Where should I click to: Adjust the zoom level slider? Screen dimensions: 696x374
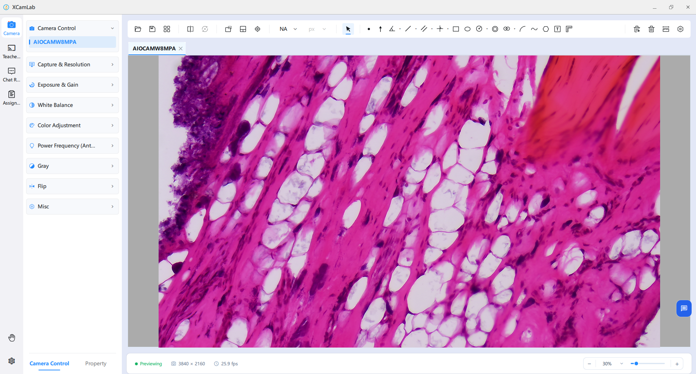648,363
